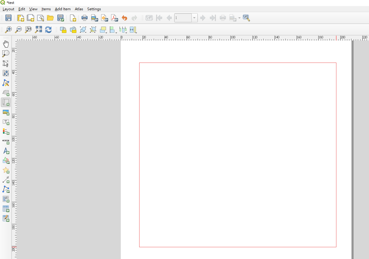Viewport: 369px width, 259px height.
Task: Click the Save Project icon
Action: (8, 18)
